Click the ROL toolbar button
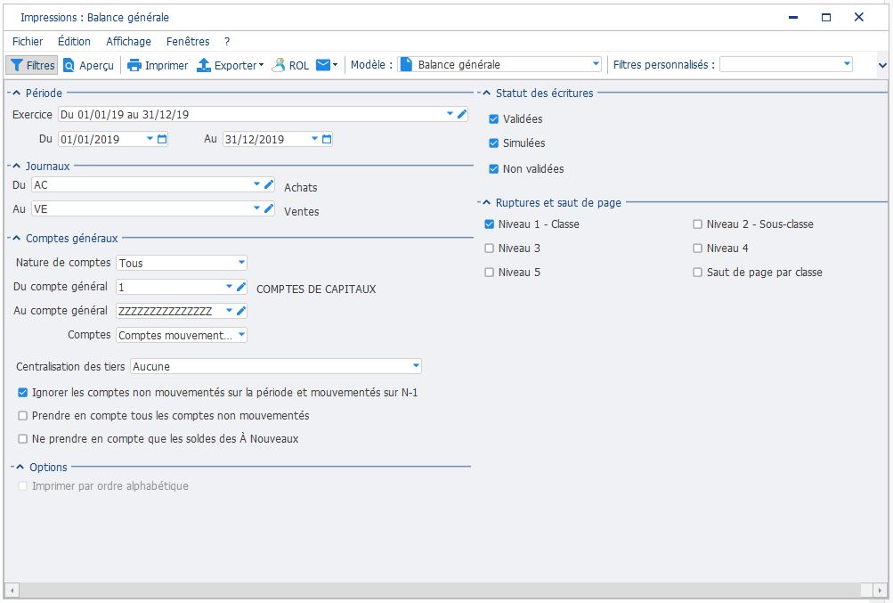The height and width of the screenshot is (603, 893). (x=290, y=65)
